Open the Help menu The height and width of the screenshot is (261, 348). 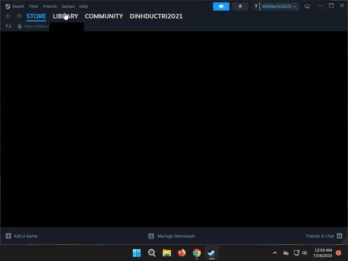84,6
